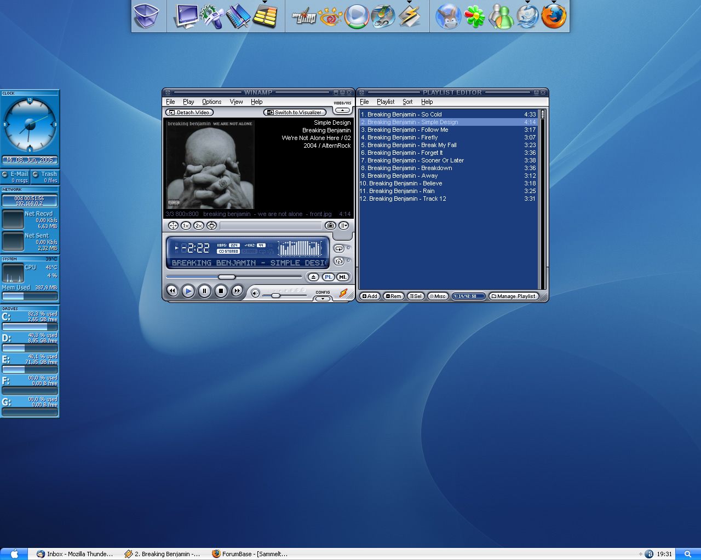
Task: Launch the yellow keypad icon in the dock
Action: pos(265,16)
